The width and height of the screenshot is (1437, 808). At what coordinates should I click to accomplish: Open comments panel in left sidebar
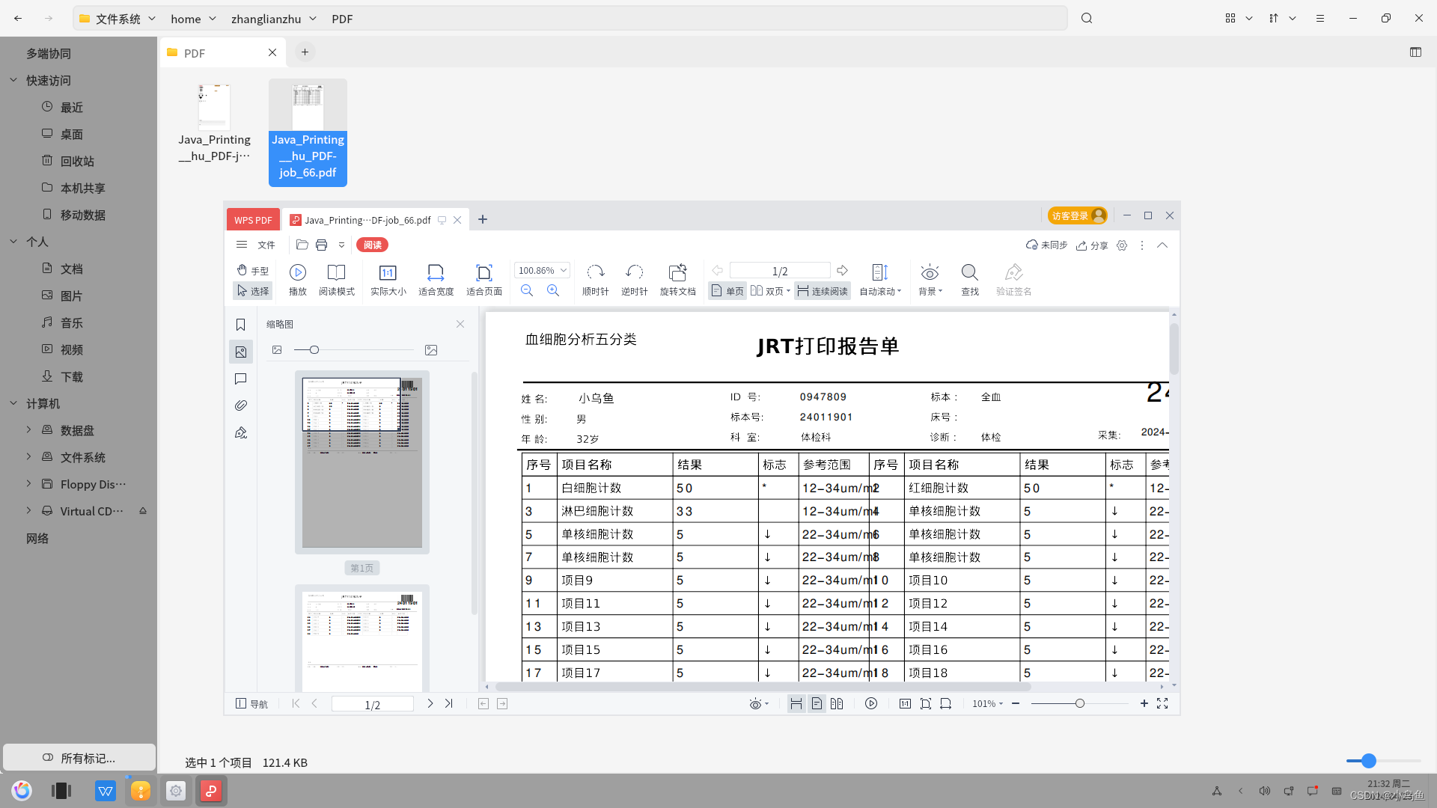(240, 379)
